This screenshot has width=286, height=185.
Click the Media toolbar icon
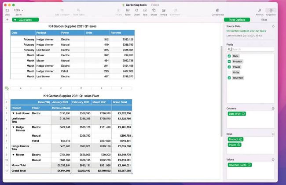point(163,11)
